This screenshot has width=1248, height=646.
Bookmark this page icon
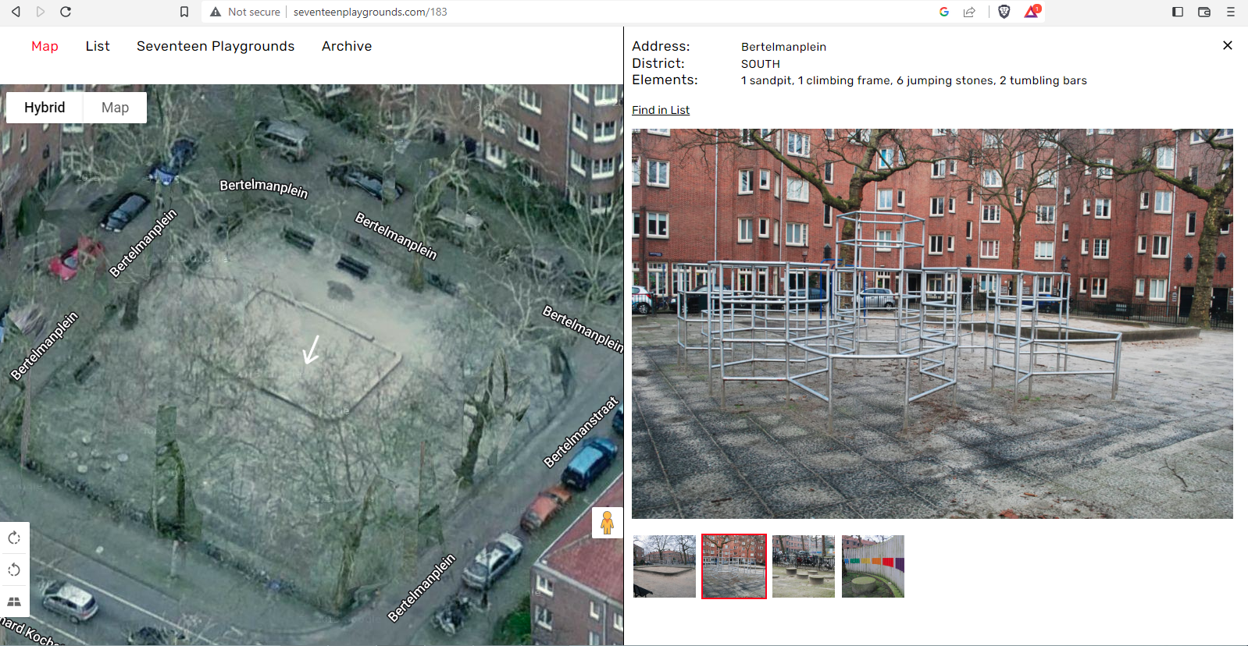[184, 12]
